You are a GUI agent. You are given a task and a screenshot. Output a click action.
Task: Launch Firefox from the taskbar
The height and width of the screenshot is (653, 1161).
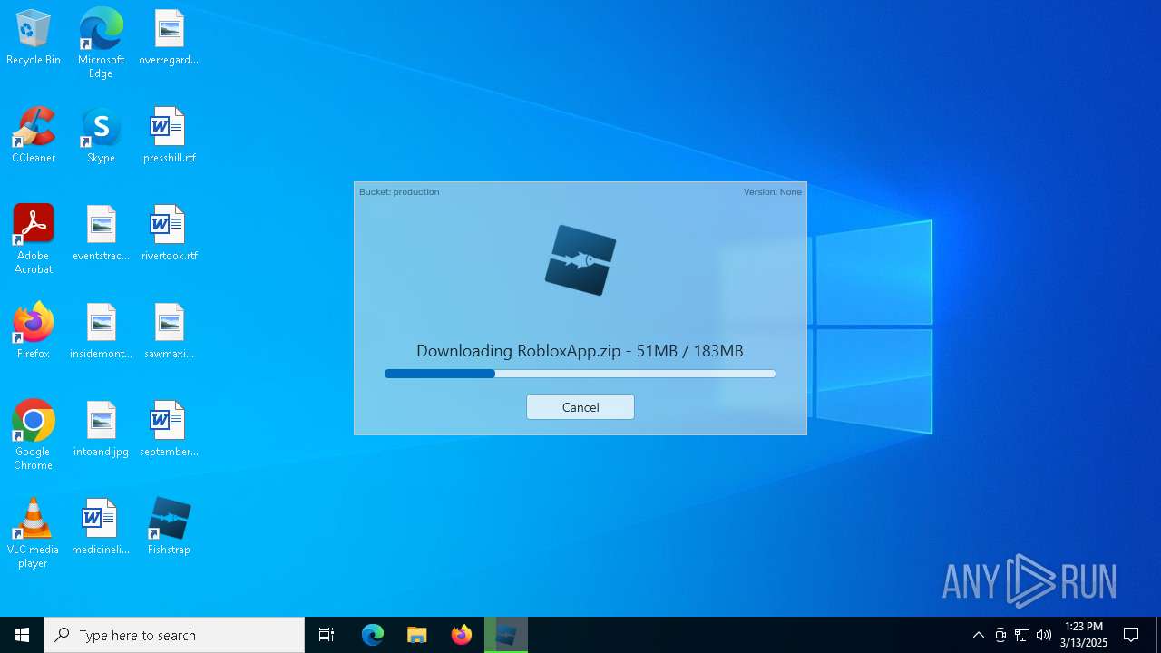click(462, 635)
